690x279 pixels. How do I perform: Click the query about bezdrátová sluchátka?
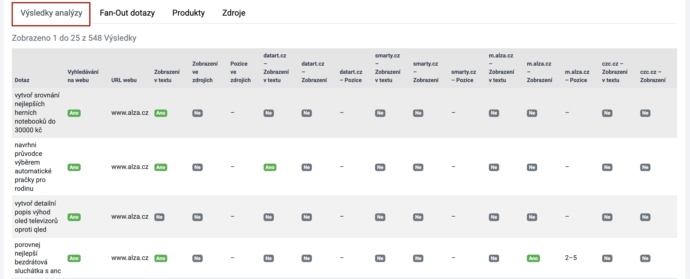[38, 257]
